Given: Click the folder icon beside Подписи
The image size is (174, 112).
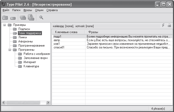Looking at the screenshot, I should point(15,29).
